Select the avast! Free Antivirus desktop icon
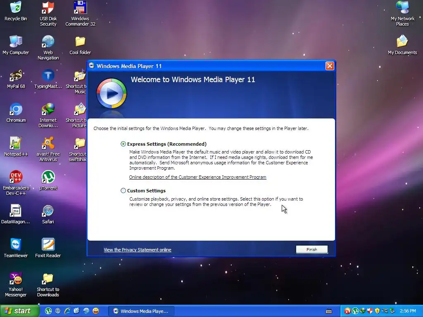 coord(48,149)
